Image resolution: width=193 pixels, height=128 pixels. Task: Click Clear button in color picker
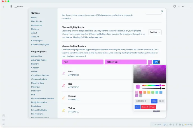(152, 107)
